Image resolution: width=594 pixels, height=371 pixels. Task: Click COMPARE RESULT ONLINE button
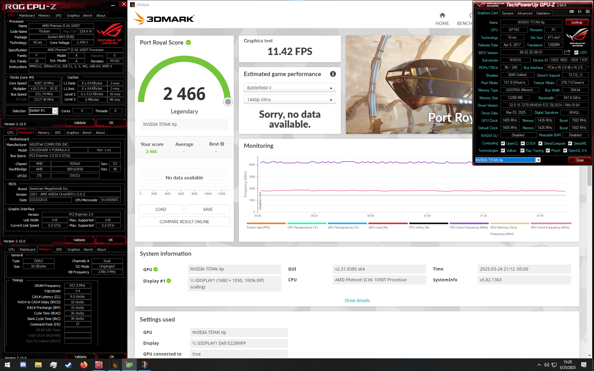coord(184,222)
